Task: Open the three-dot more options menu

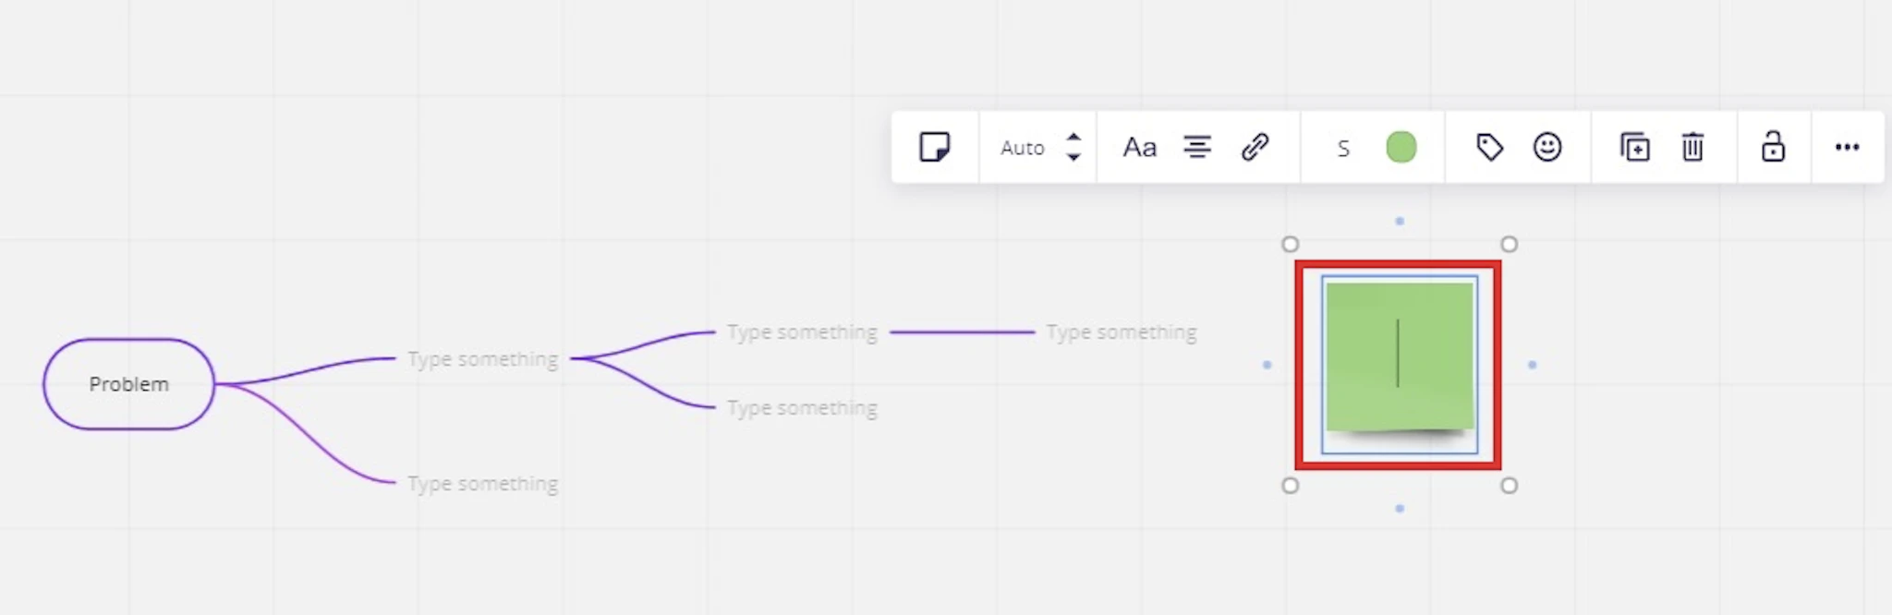Action: pyautogui.click(x=1847, y=148)
